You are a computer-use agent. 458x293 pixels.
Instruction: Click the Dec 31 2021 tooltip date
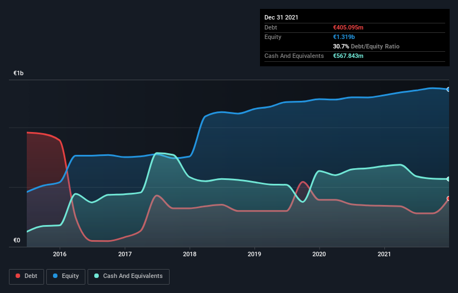coord(281,17)
